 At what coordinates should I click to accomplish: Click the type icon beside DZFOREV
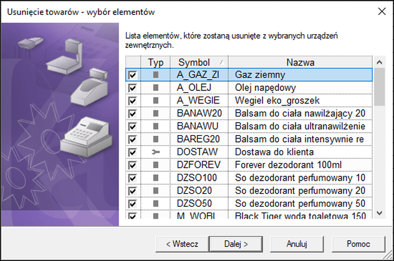pyautogui.click(x=156, y=165)
